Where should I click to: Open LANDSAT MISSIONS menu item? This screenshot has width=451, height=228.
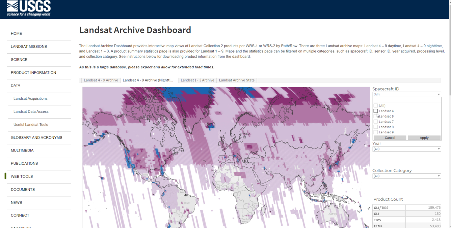click(x=29, y=46)
